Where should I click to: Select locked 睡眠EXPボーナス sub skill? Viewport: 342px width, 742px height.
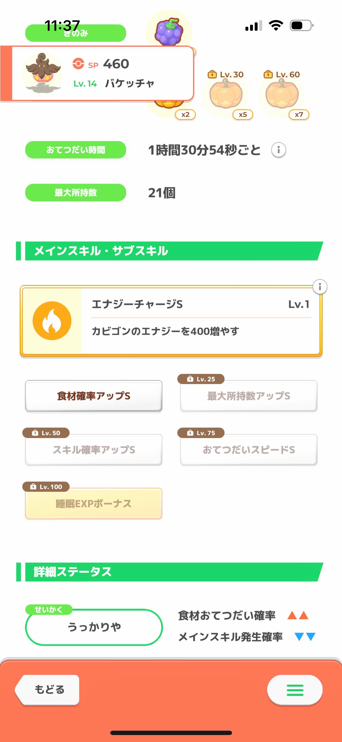point(93,504)
